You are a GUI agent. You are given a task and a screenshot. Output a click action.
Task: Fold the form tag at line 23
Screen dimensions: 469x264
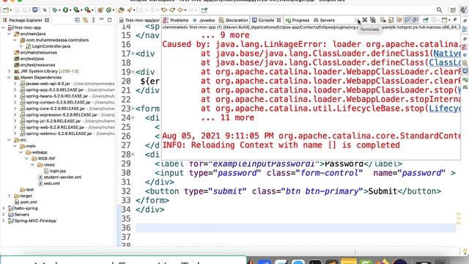click(x=133, y=109)
